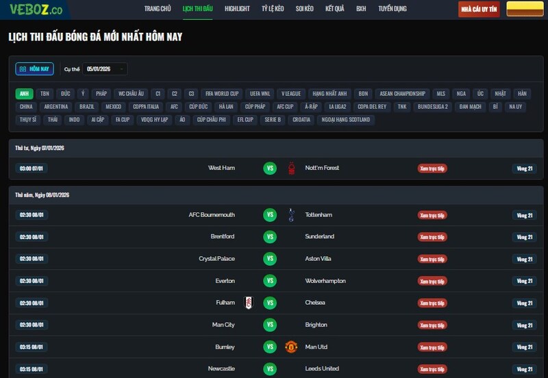Enable the Bundesliga 2 league filter
This screenshot has height=378, width=548.
pyautogui.click(x=432, y=107)
